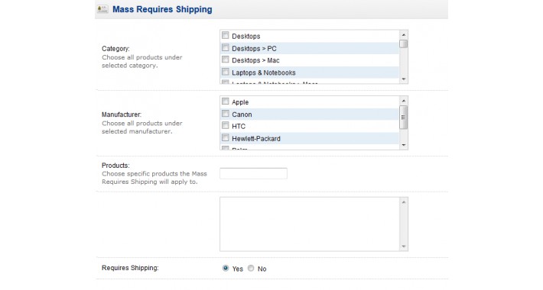Click the Desktops label text
This screenshot has height=290, width=543.
245,37
